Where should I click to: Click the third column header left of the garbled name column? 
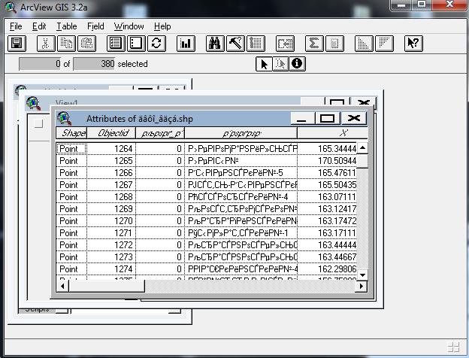pyautogui.click(x=160, y=133)
